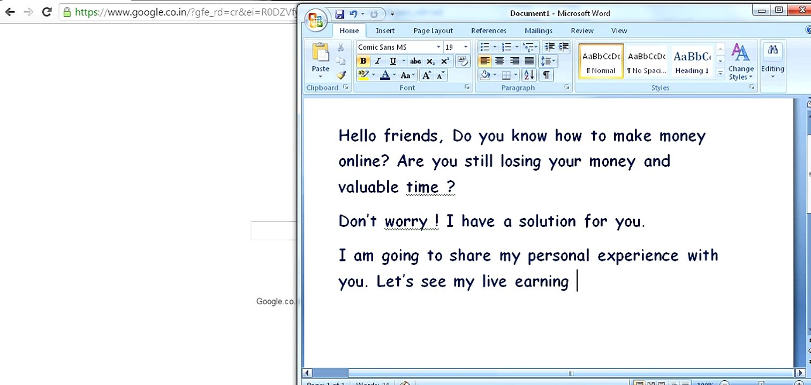Open the bullets list dropdown arrow
The image size is (811, 385).
(x=495, y=47)
